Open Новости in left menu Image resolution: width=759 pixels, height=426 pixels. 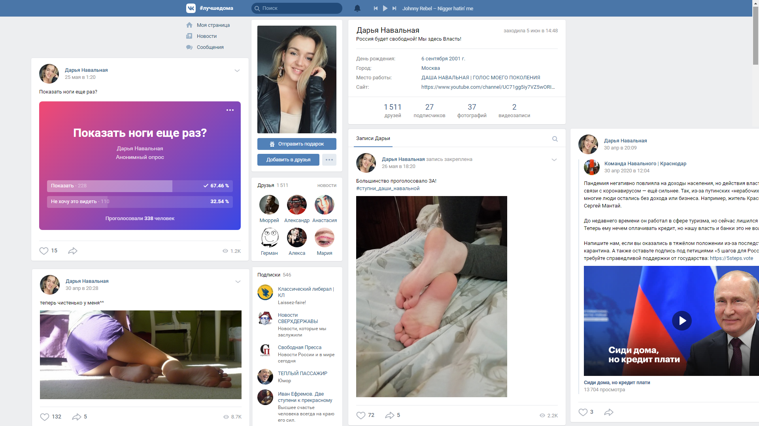point(206,36)
